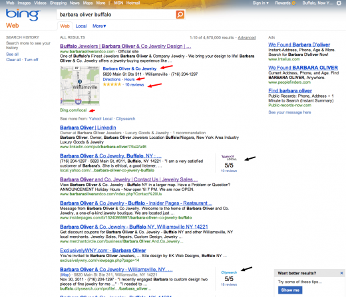Click the Rewards medal icon
The width and height of the screenshot is (346, 297).
click(x=293, y=3)
